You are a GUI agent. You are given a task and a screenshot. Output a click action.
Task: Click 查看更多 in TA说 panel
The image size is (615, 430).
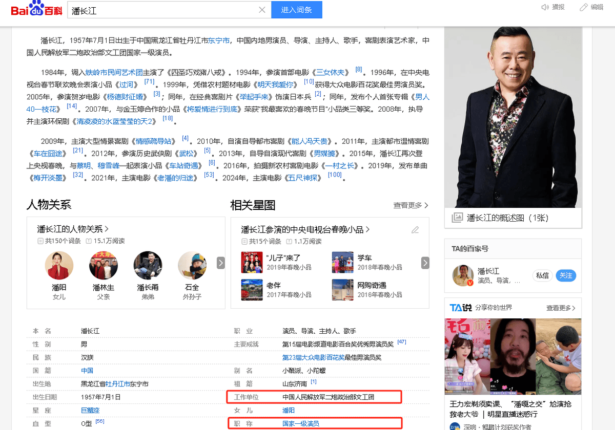[561, 308]
